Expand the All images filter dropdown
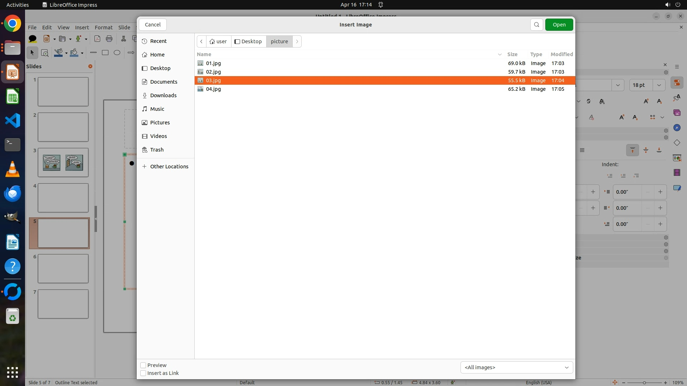687x386 pixels. 516,367
